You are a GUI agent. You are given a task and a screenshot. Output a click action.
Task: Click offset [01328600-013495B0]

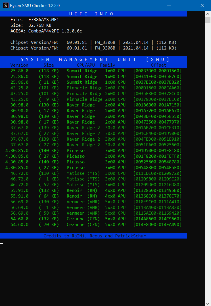click(158, 190)
